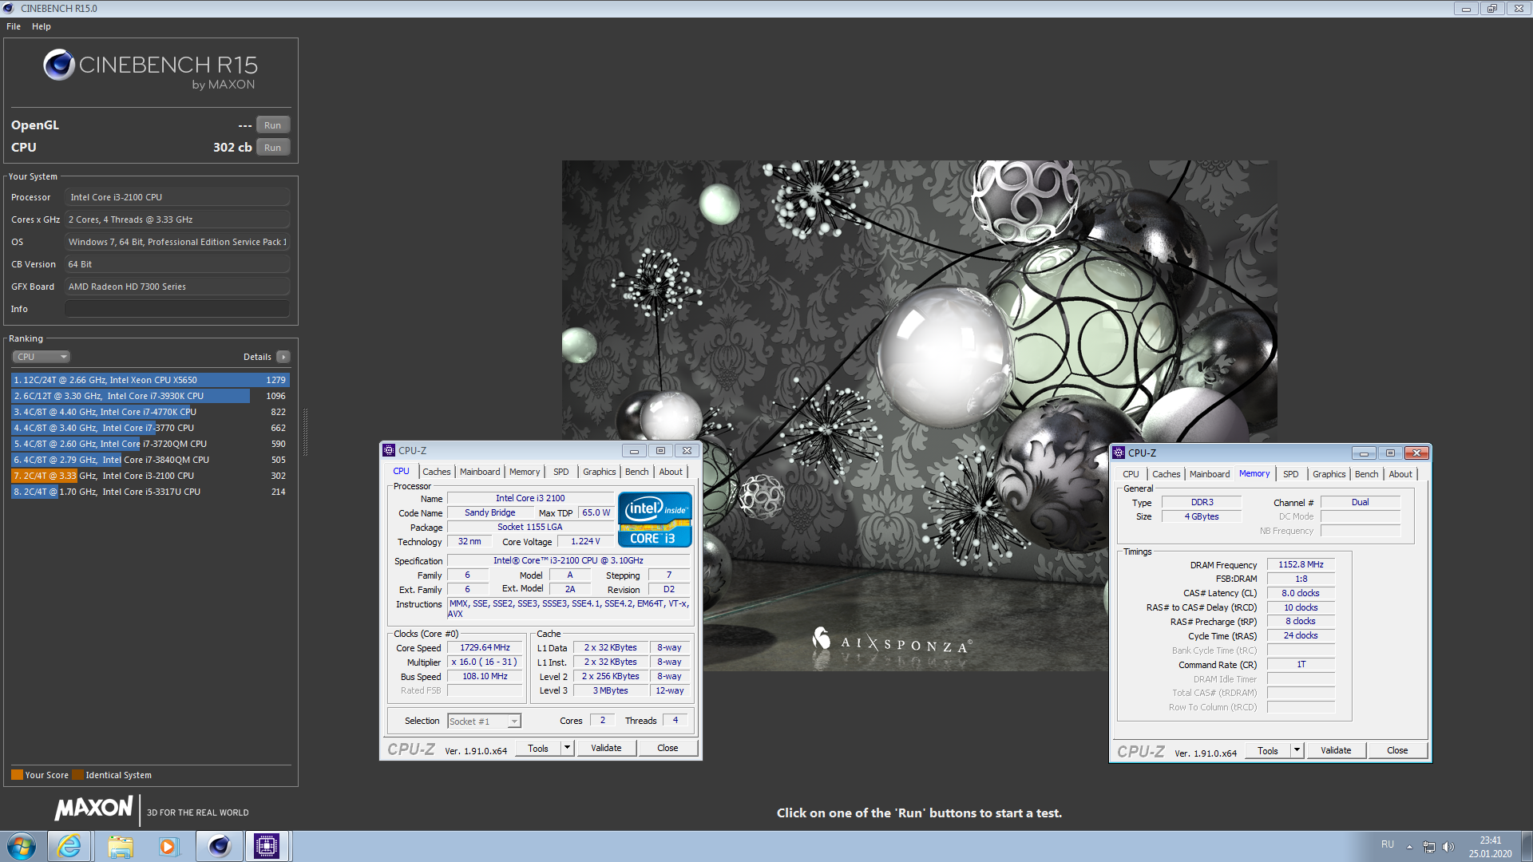The height and width of the screenshot is (862, 1533).
Task: Open Windows Explorer folder icon in taskbar
Action: coord(121,846)
